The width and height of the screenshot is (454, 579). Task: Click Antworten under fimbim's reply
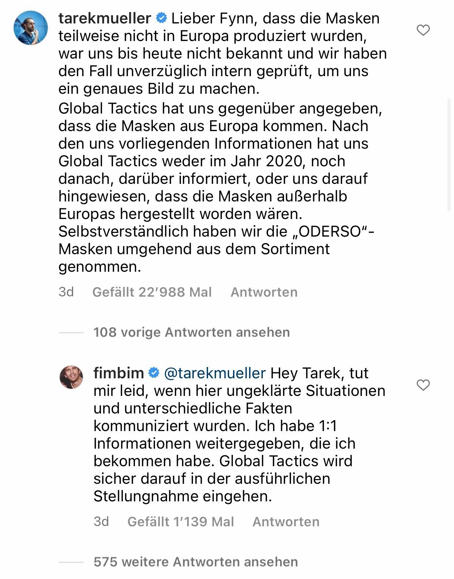point(286,521)
